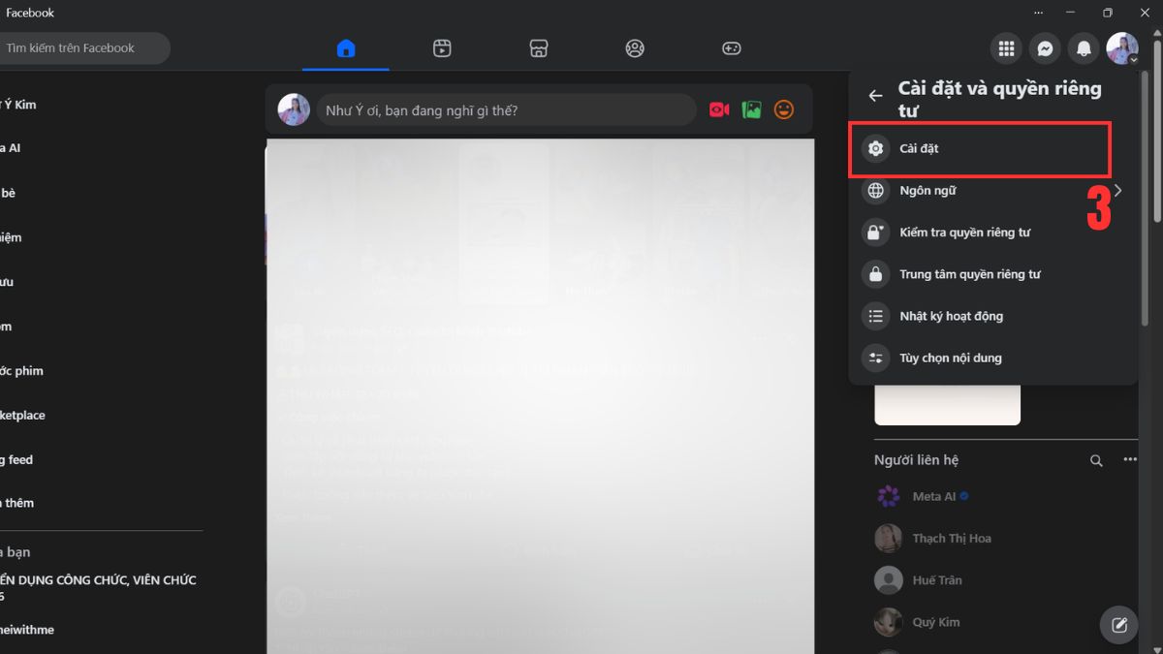This screenshot has width=1163, height=654.
Task: Open Người liên hệ options ellipsis
Action: click(x=1130, y=460)
